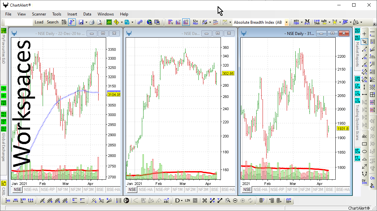Click the MCX NCX exchange button

point(4,114)
